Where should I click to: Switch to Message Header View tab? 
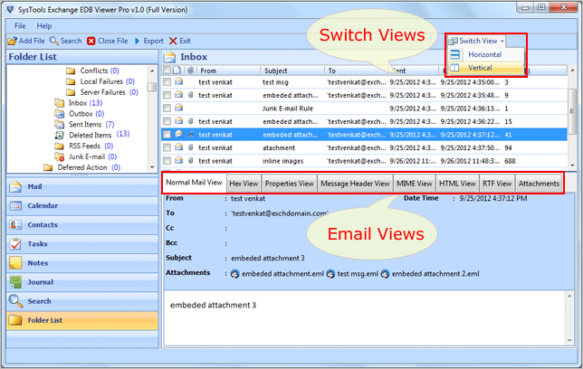(355, 184)
